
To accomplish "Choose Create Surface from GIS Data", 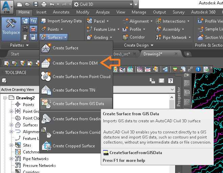I will [76, 104].
